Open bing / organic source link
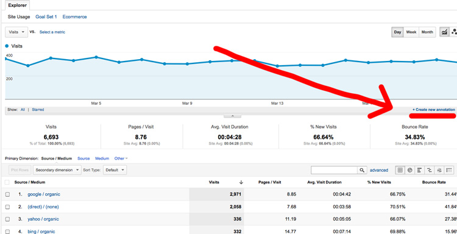 (x=41, y=232)
